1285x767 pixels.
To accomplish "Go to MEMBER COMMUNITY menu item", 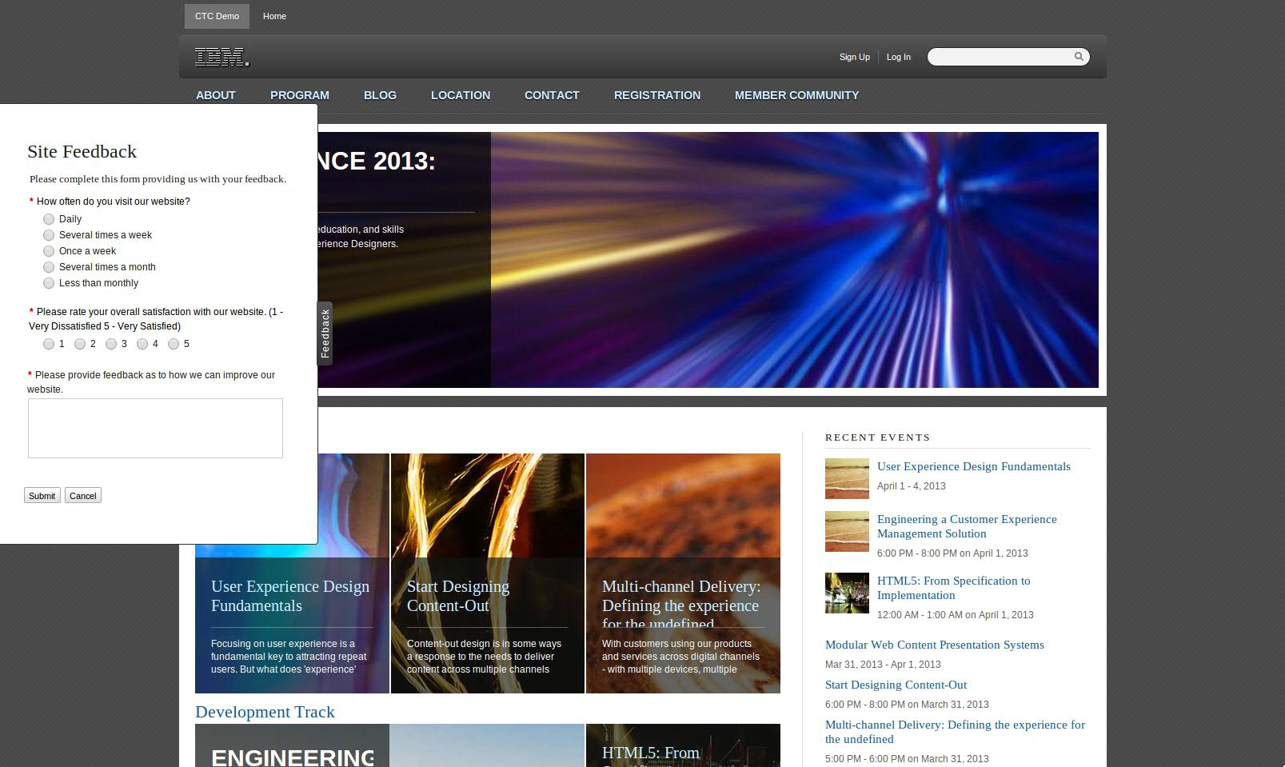I will coord(796,95).
